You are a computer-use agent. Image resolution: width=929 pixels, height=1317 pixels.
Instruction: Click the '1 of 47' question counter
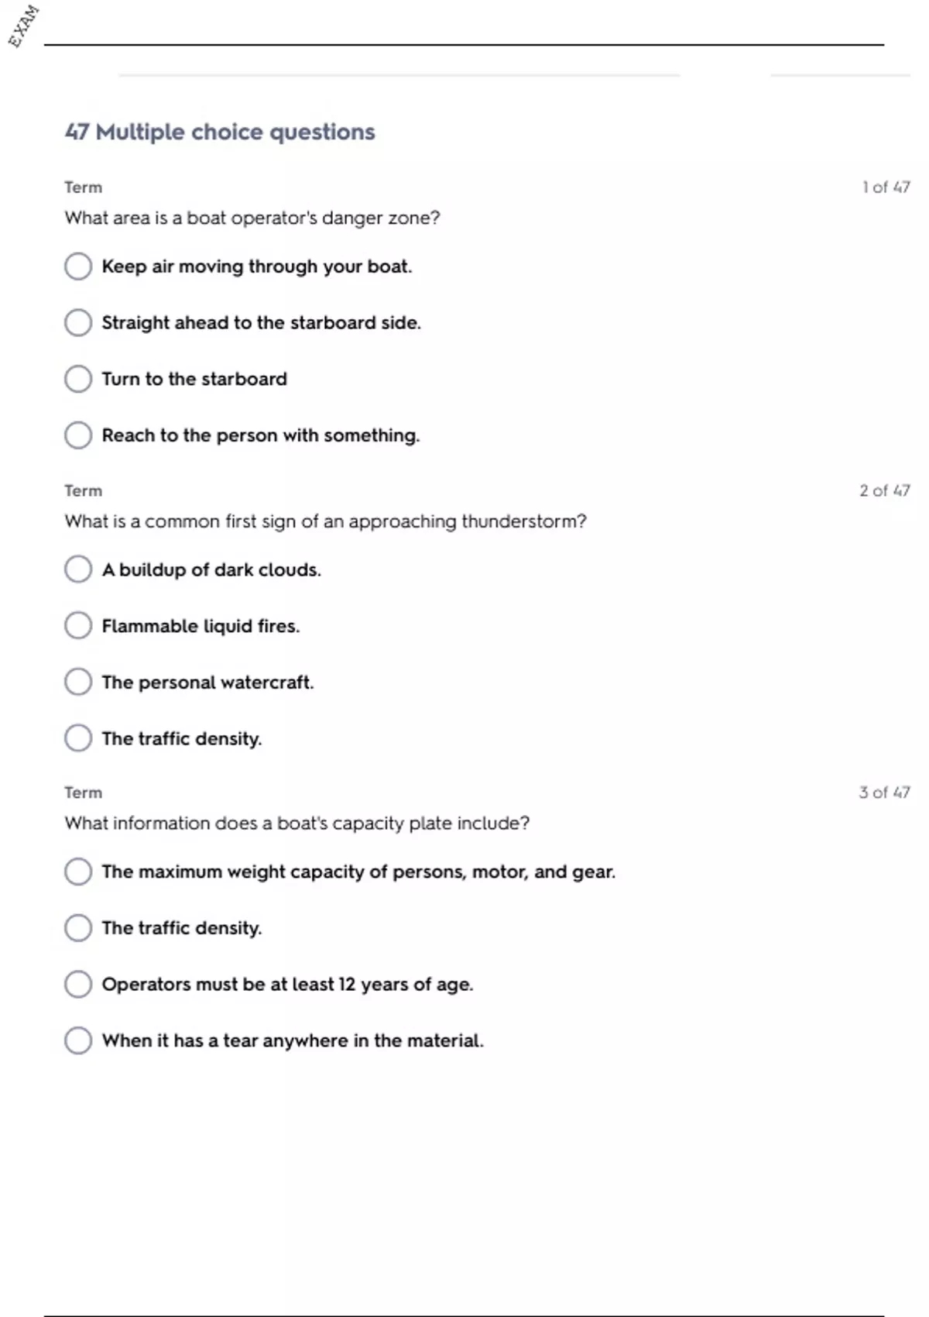(886, 187)
